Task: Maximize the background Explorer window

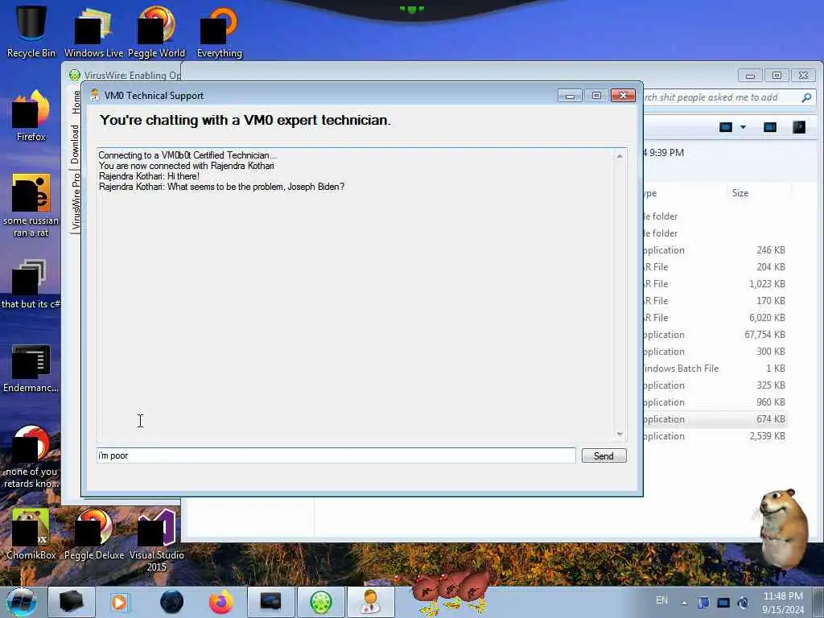Action: pos(777,76)
